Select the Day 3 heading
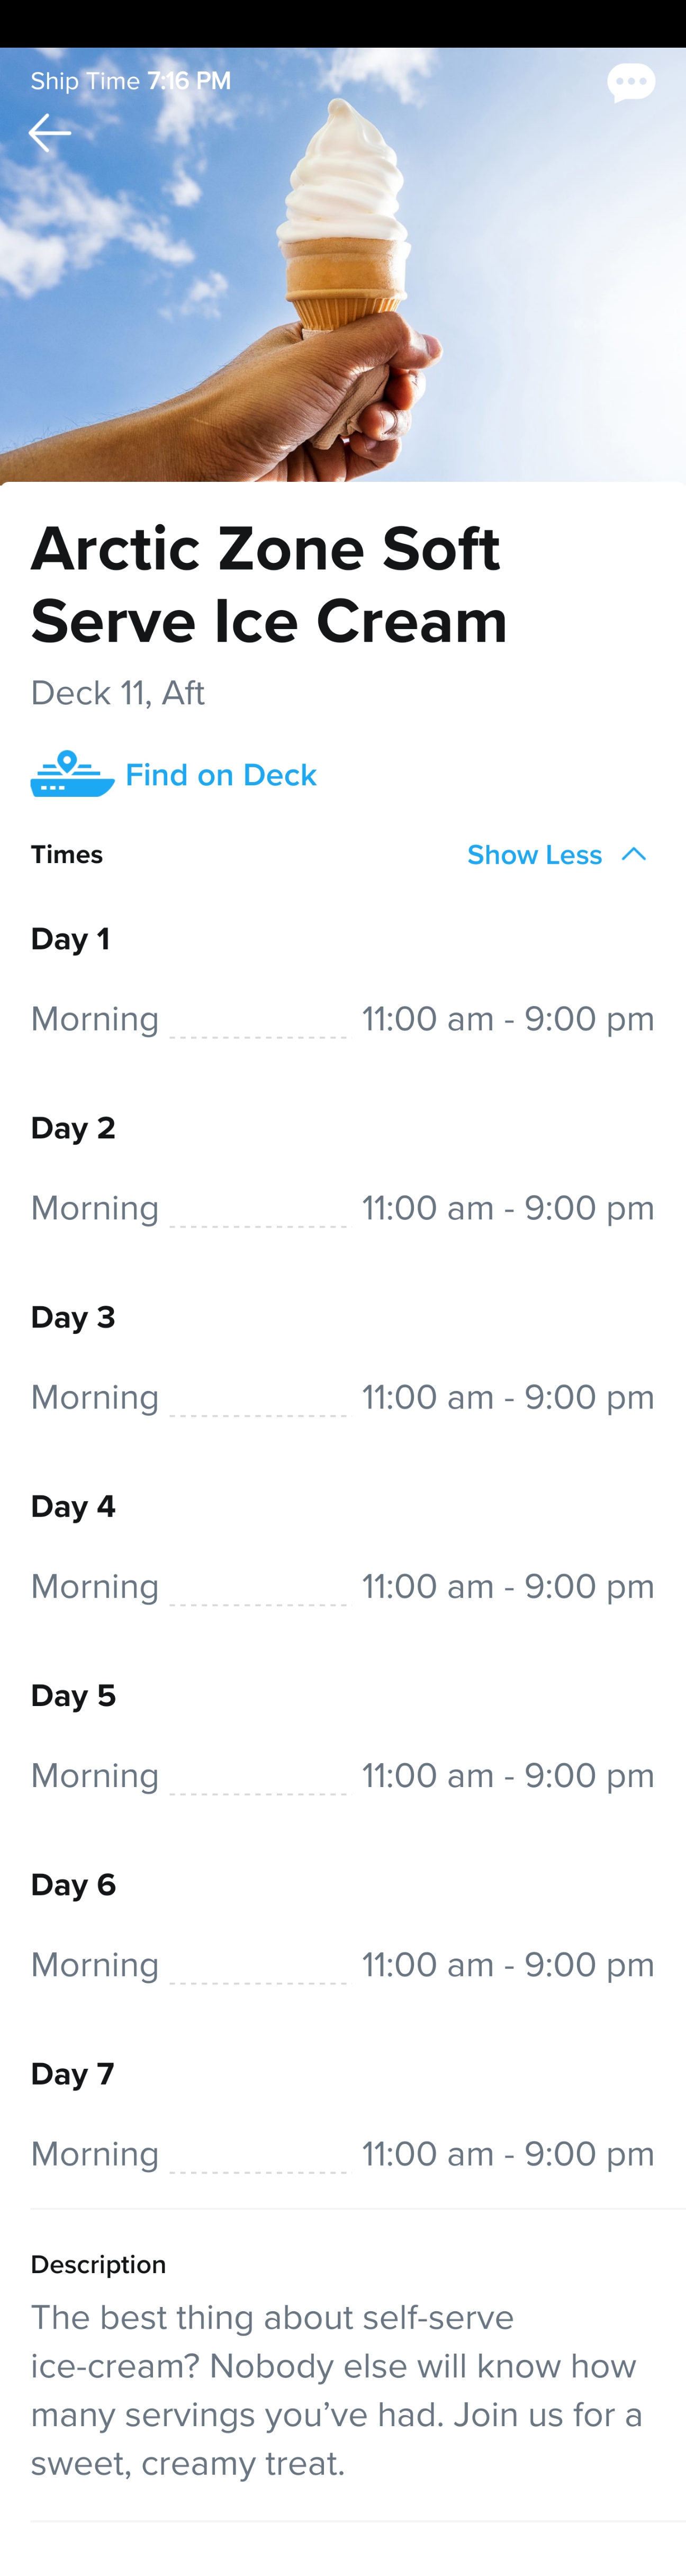Screen dimensions: 686x2576 click(73, 1317)
